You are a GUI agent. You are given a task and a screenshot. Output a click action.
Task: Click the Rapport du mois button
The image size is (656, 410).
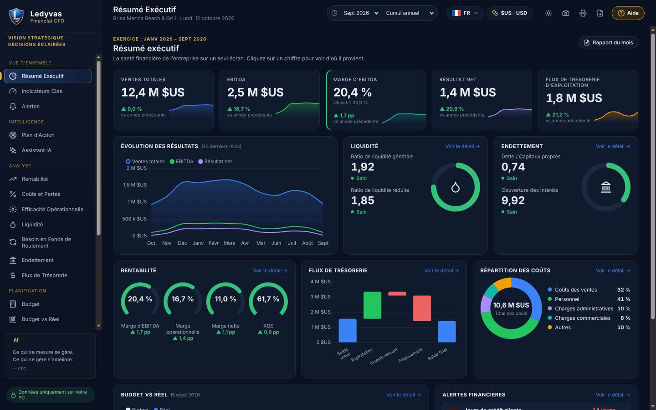click(608, 42)
